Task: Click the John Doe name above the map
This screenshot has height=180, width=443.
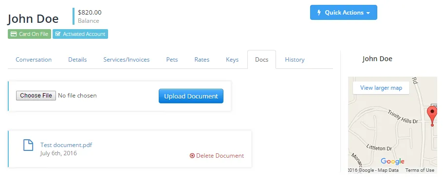Action: [377, 59]
